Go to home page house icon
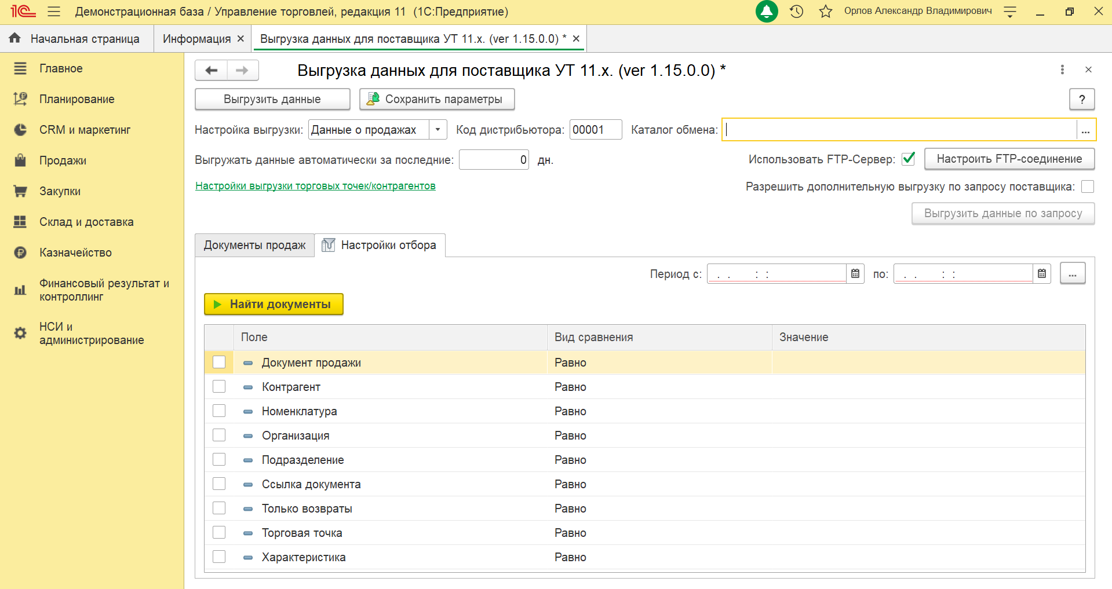Image resolution: width=1112 pixels, height=589 pixels. coord(15,38)
